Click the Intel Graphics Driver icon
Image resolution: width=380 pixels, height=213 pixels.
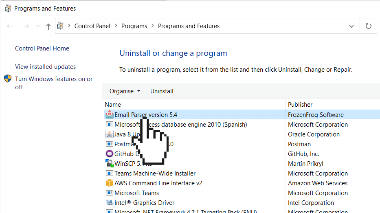(110, 202)
